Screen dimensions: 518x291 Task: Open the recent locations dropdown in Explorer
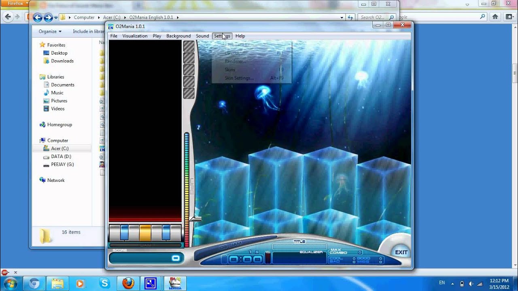tap(56, 18)
